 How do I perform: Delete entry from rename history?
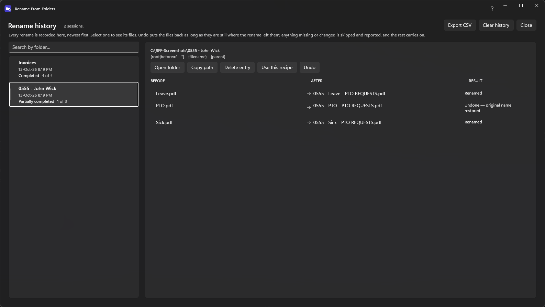(237, 67)
